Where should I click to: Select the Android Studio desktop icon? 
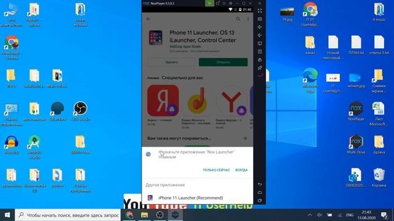(34, 147)
